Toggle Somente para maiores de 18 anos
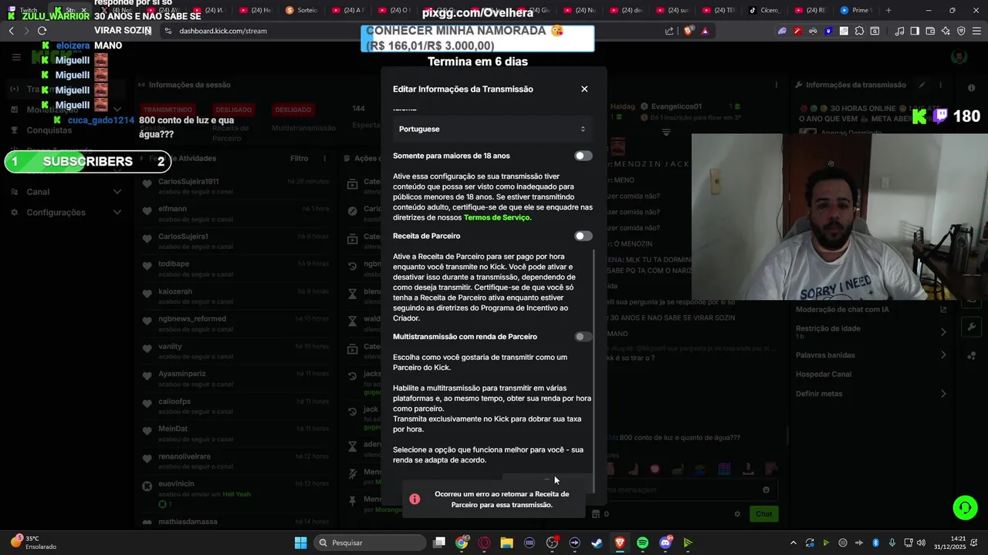988x555 pixels. click(x=584, y=156)
